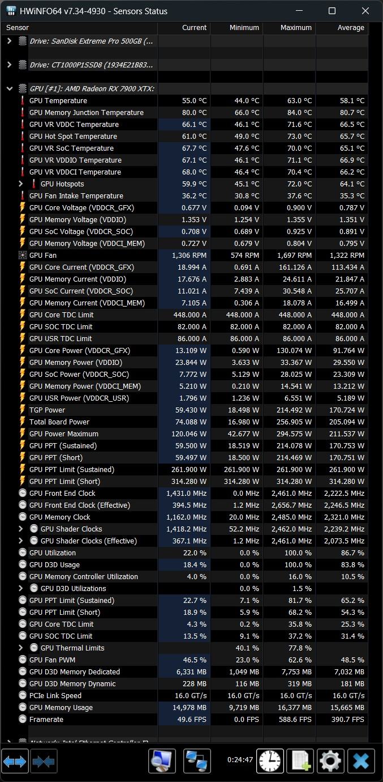Click the Minimum column header

(236, 28)
